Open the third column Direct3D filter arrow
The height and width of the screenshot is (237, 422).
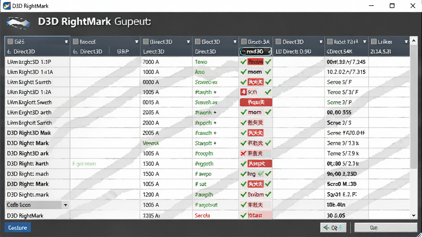(188, 42)
